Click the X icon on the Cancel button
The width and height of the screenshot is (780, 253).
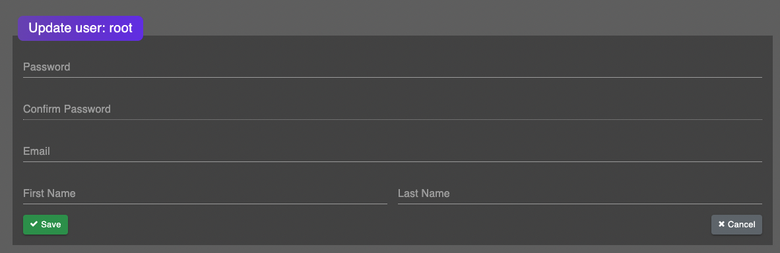pyautogui.click(x=721, y=224)
